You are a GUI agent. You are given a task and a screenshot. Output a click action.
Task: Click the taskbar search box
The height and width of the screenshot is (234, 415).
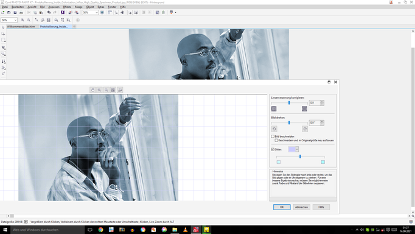[x=47, y=230]
